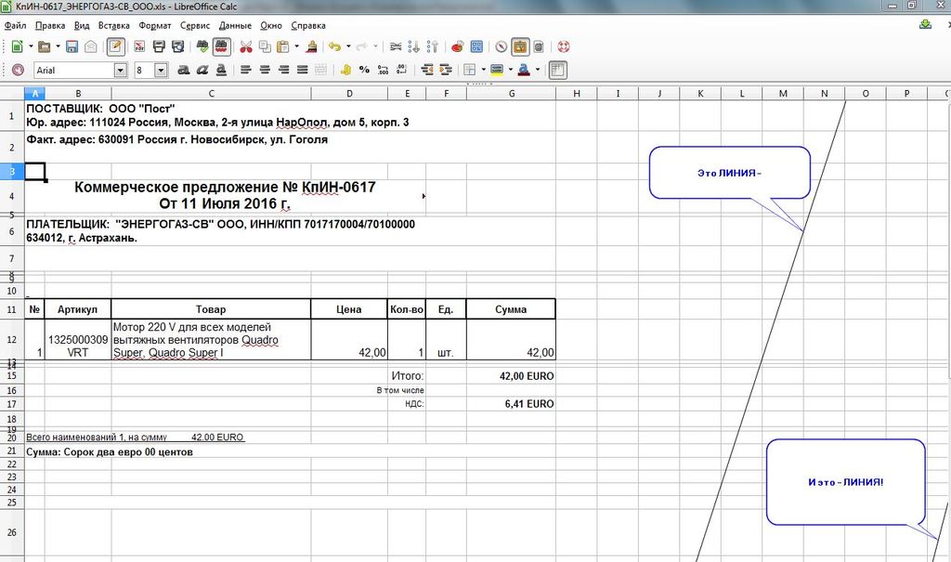This screenshot has width=951, height=562.
Task: Toggle the Gallery panel
Action: click(520, 46)
